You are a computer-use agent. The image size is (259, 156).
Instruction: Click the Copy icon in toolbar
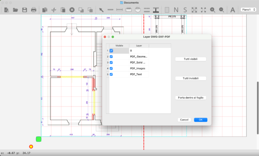pos(45,10)
